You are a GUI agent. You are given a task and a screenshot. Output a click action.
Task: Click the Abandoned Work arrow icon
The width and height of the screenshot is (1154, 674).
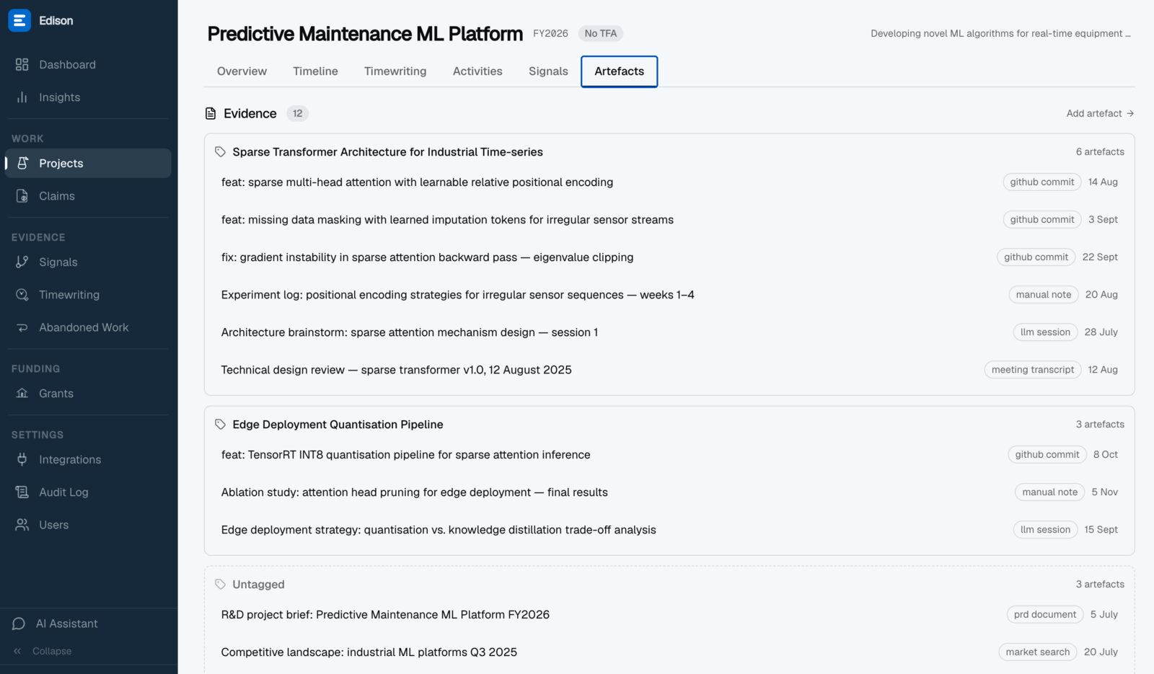click(22, 327)
